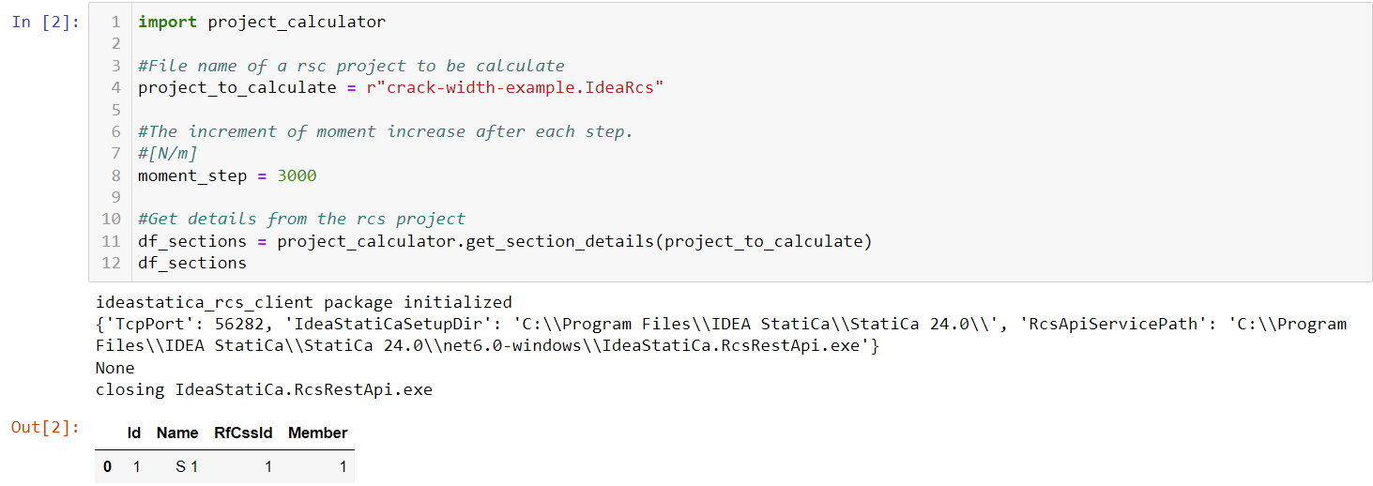Click the Id column header
The image size is (1373, 486).
tap(134, 433)
